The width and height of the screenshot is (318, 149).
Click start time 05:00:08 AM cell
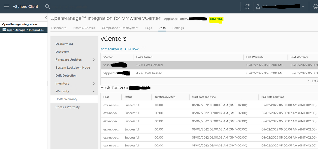tap(220, 105)
